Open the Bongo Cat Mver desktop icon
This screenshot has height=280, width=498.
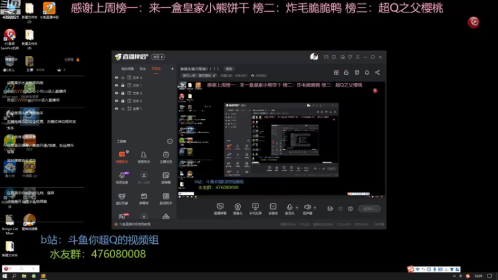tap(10, 224)
